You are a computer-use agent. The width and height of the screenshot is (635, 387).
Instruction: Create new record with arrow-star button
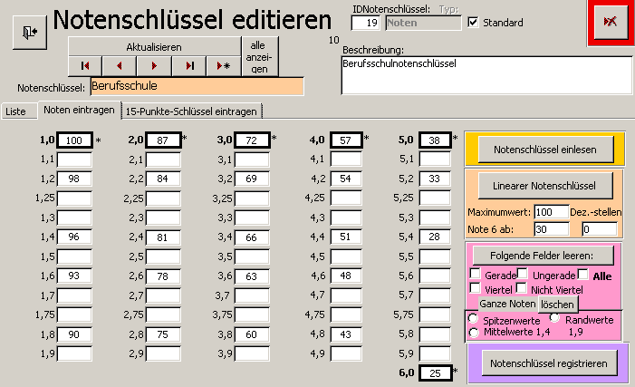tap(222, 66)
